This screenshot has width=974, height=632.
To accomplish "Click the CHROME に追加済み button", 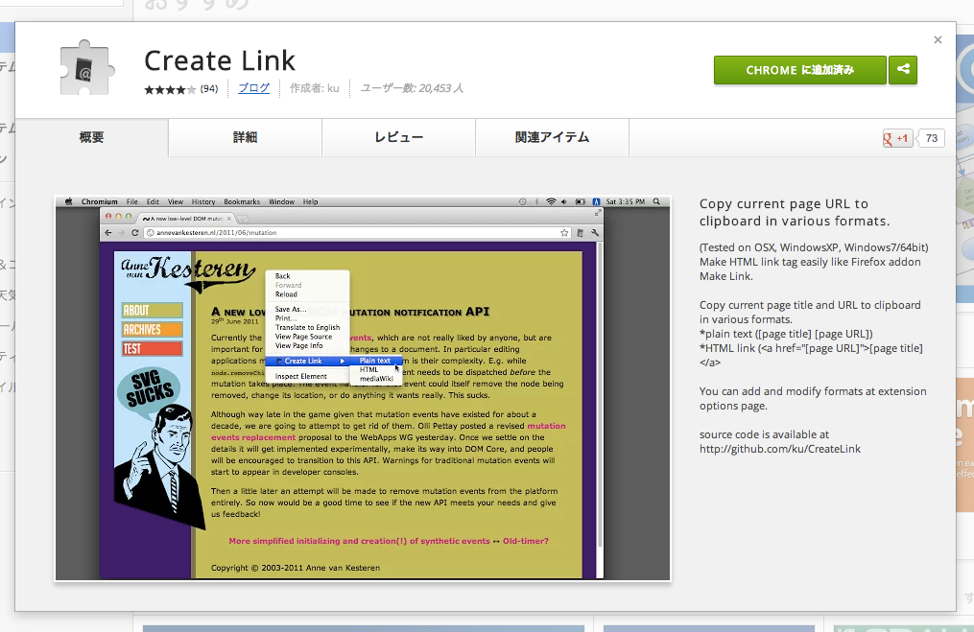I will click(x=800, y=70).
